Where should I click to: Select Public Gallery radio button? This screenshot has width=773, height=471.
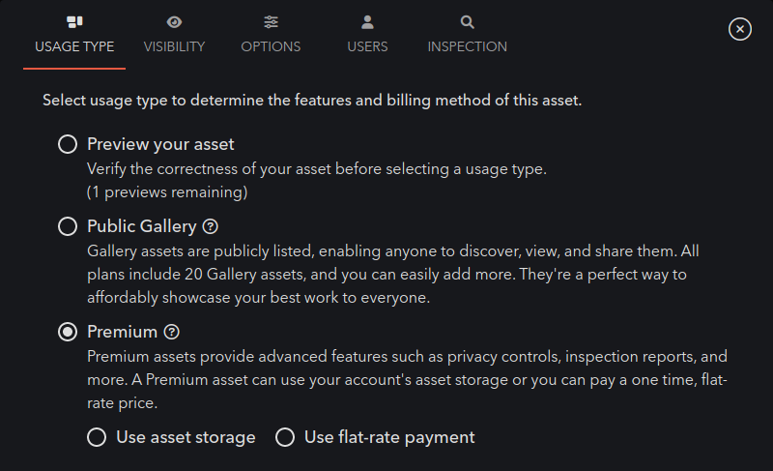(x=68, y=226)
